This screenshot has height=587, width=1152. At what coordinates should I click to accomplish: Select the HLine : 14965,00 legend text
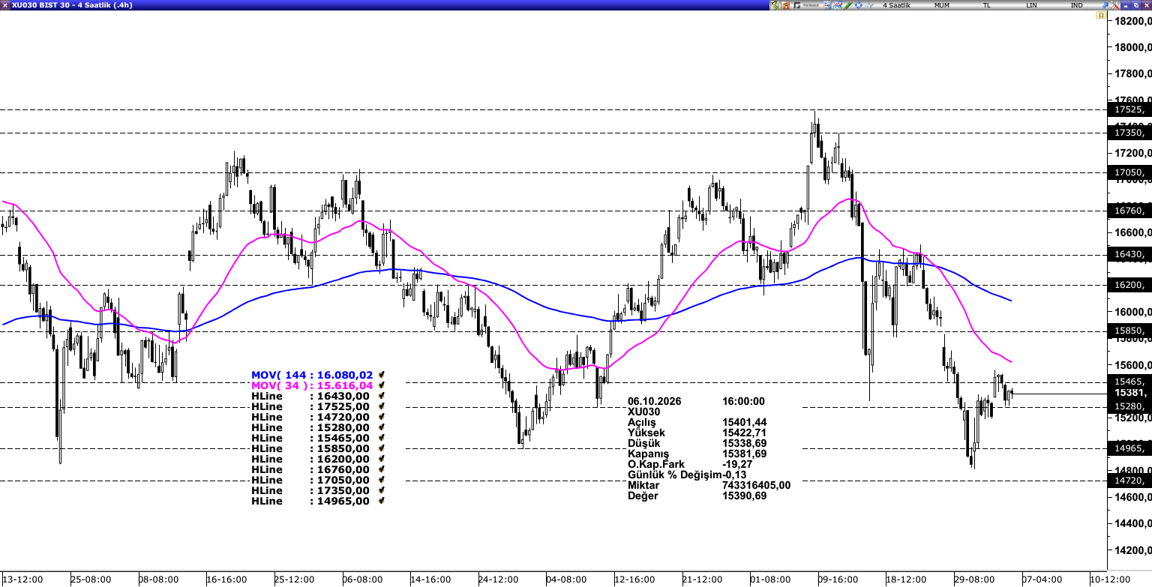[310, 501]
